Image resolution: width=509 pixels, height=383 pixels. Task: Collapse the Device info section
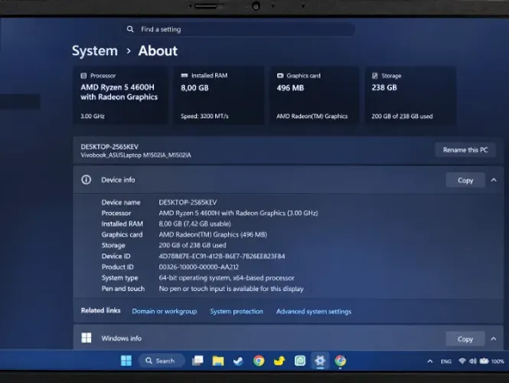coord(494,180)
